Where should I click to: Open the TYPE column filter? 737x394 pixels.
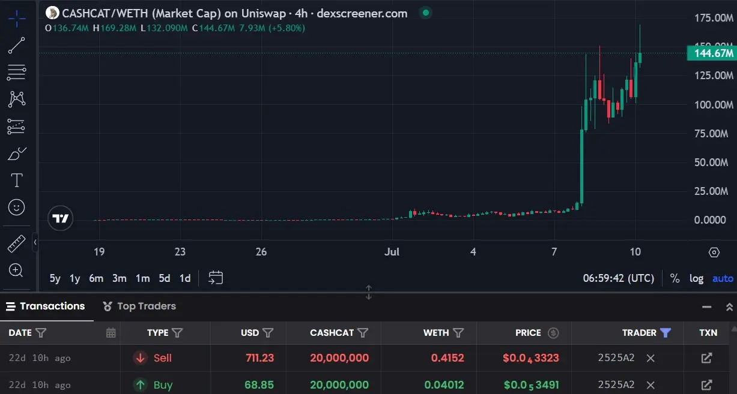coord(178,333)
